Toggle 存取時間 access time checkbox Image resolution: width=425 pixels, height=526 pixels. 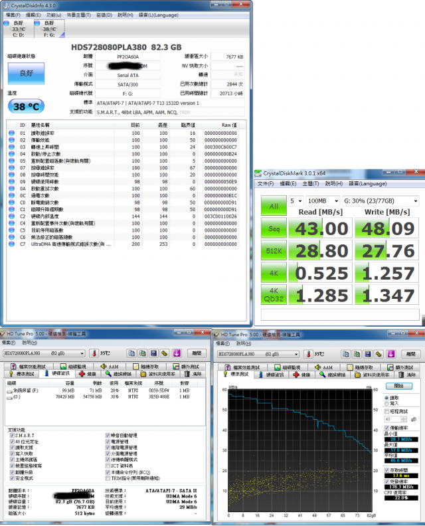386,470
